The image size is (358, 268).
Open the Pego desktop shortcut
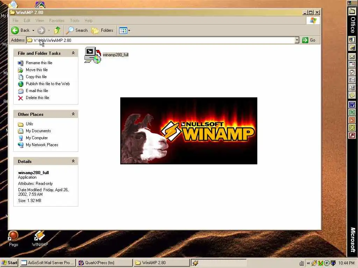point(13,239)
